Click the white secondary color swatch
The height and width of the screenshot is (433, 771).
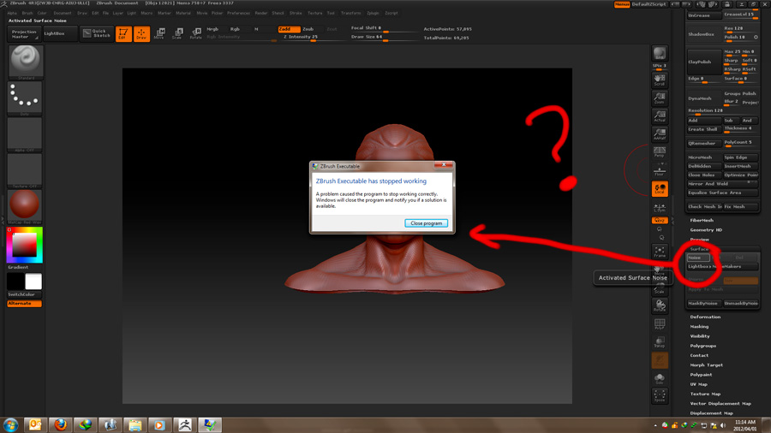click(33, 282)
